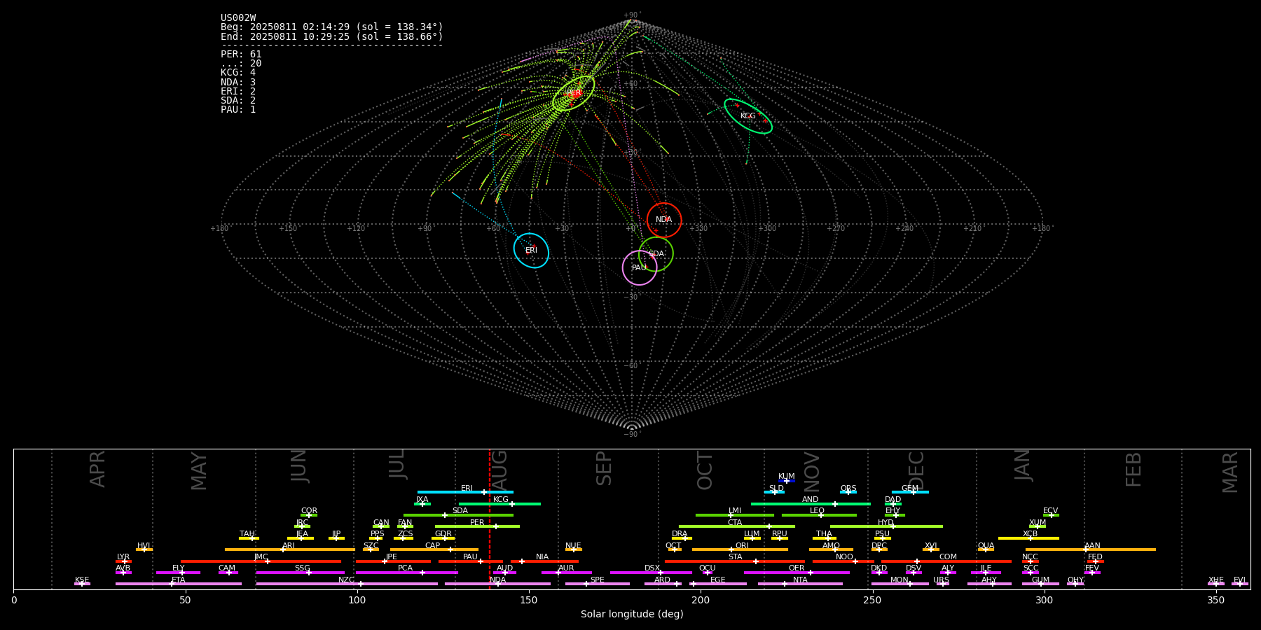Click the NTA shower bar
Image resolution: width=1261 pixels, height=630 pixels.
[800, 584]
